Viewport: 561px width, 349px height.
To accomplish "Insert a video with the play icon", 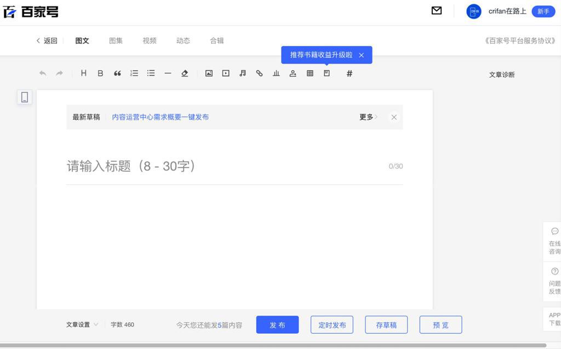I will 226,73.
